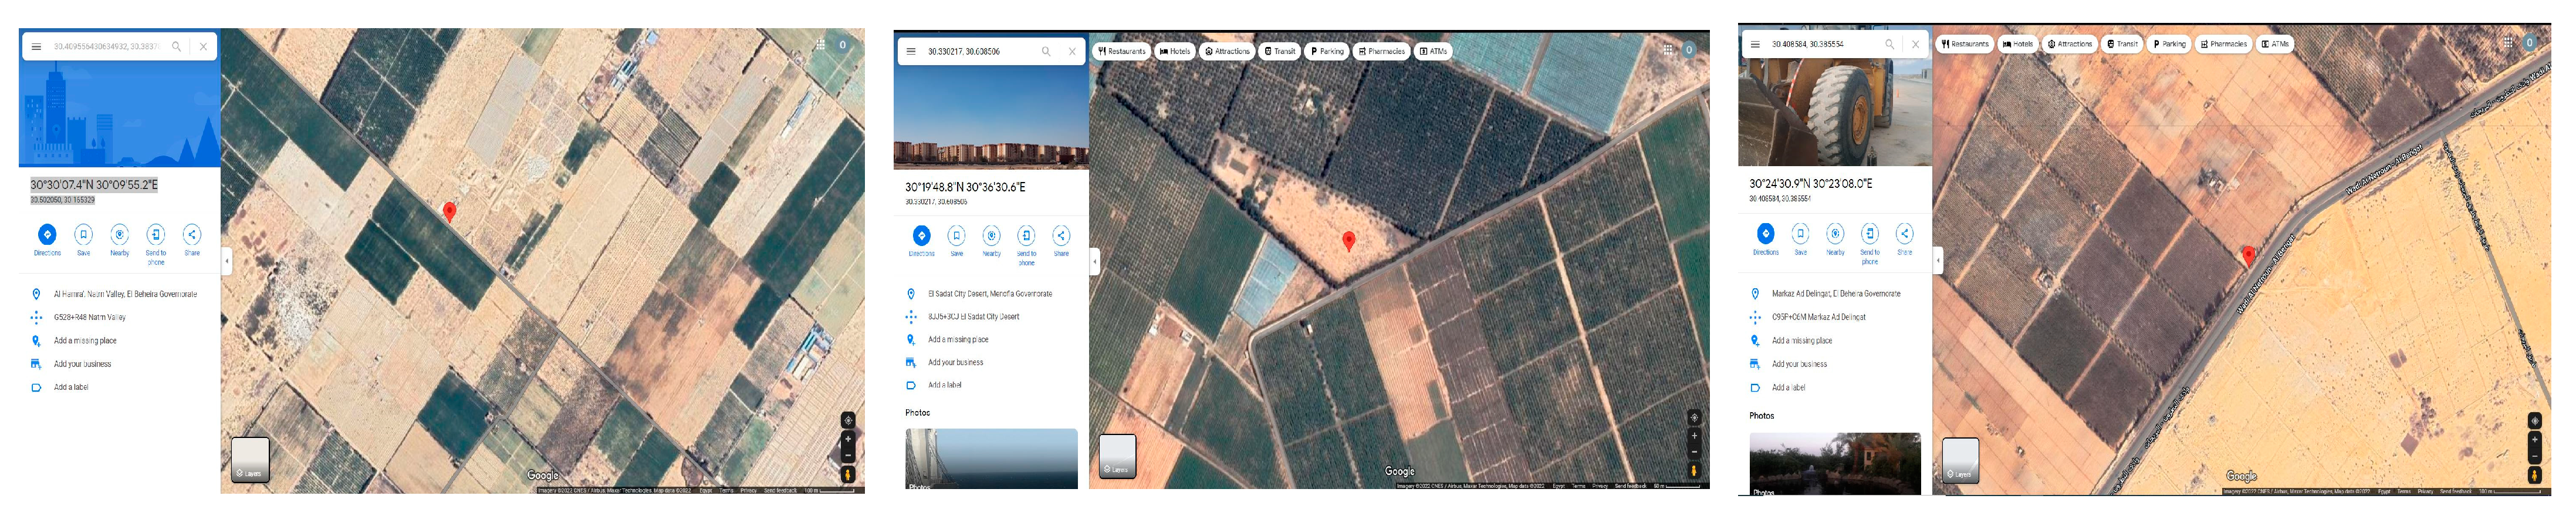The height and width of the screenshot is (519, 2576).
Task: Click plus code G528+R48 Natrn Valley
Action: (x=90, y=317)
